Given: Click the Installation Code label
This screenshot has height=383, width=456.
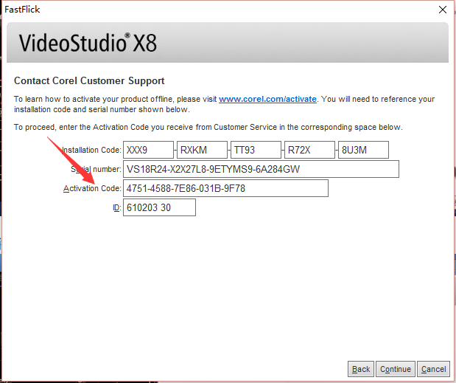Looking at the screenshot, I should 91,151.
